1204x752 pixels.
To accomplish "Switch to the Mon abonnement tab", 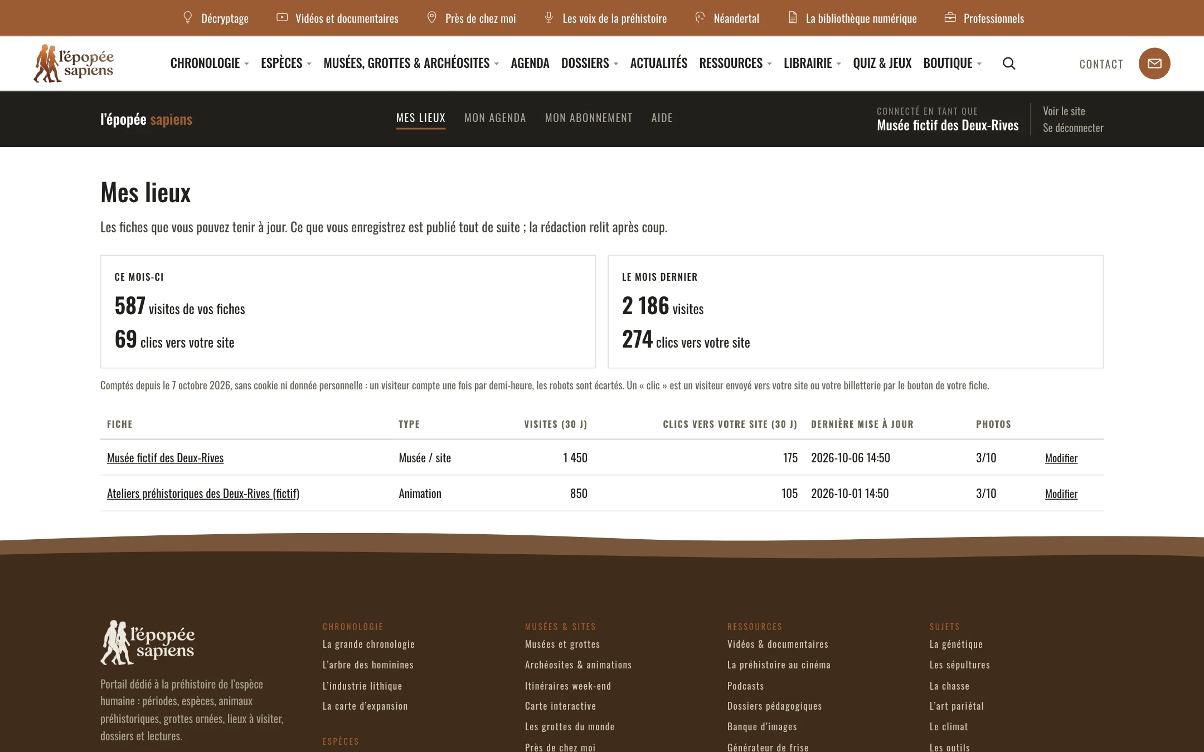I will click(x=589, y=118).
